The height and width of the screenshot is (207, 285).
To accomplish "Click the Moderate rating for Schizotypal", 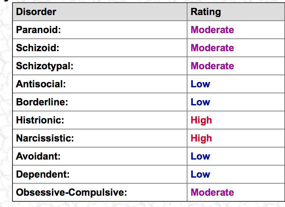I will tap(212, 66).
